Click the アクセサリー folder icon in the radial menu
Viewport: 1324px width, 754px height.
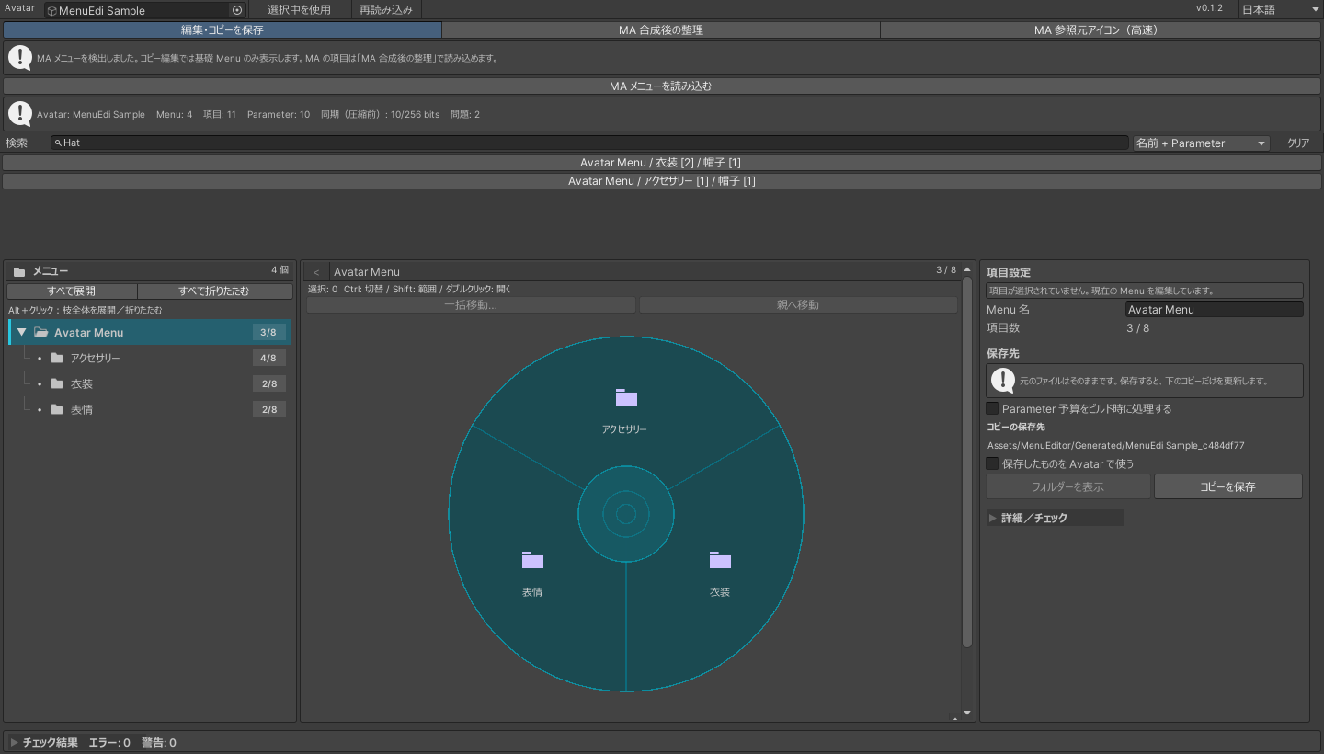tap(626, 397)
